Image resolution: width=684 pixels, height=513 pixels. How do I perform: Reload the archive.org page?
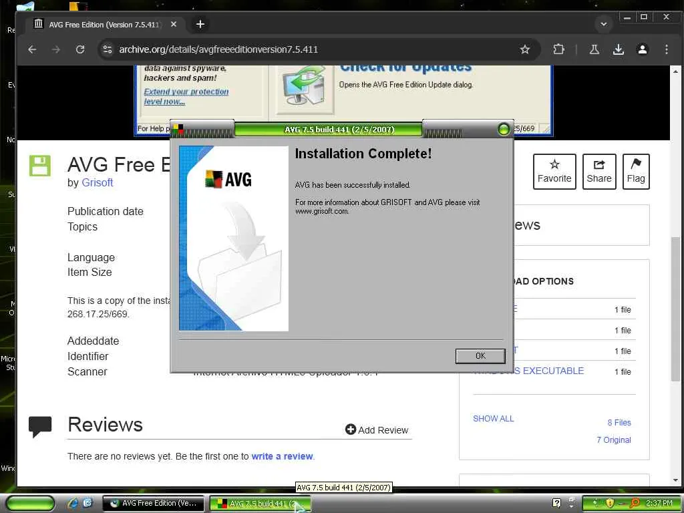point(80,49)
